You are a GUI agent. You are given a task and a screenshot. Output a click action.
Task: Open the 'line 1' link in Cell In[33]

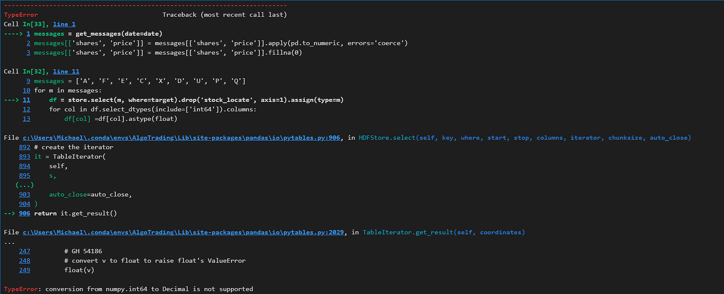click(x=64, y=24)
